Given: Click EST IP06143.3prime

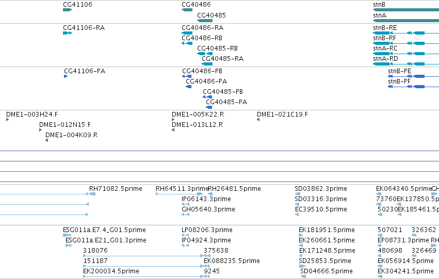Looking at the screenshot, I should [206, 199].
